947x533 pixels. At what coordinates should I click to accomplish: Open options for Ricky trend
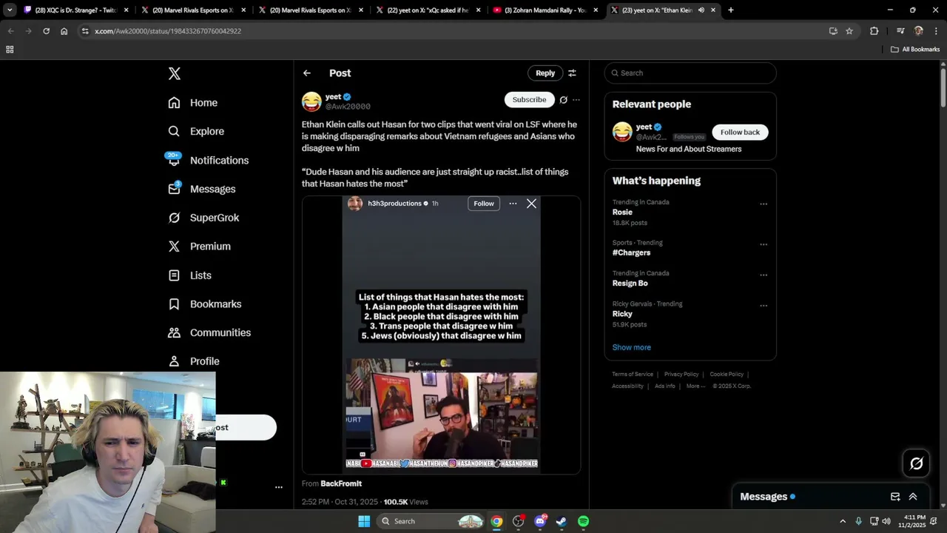pyautogui.click(x=764, y=306)
